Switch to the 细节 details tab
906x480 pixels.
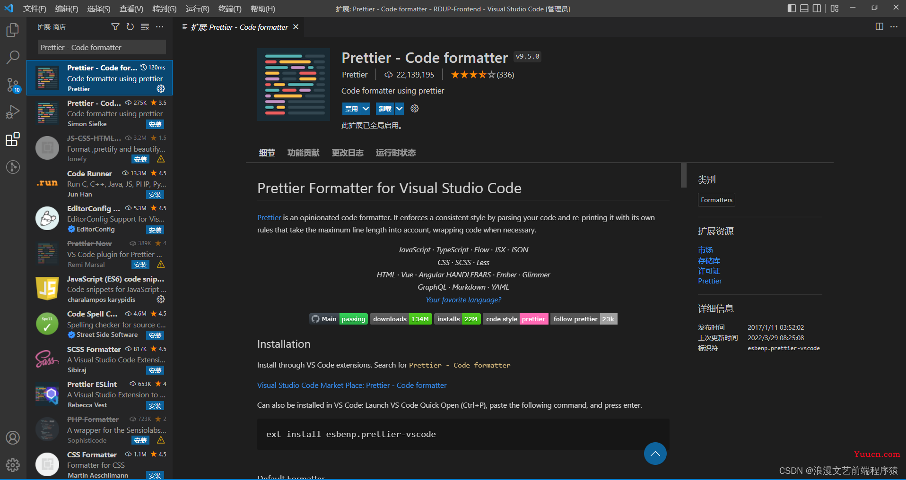click(267, 153)
